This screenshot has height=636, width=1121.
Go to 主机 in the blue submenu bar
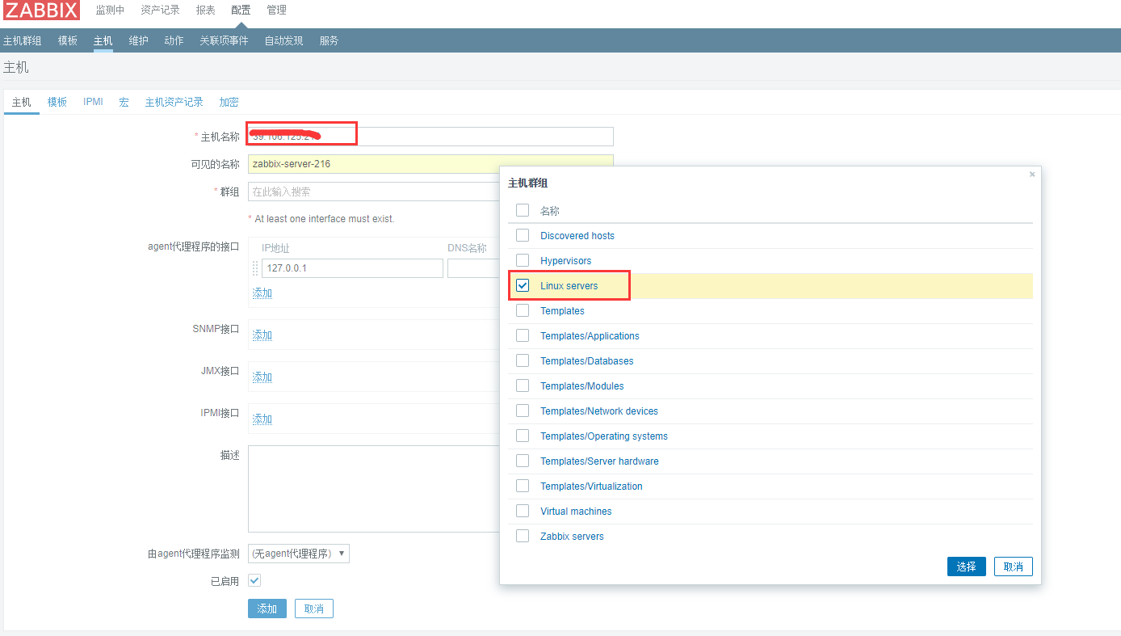pyautogui.click(x=103, y=40)
